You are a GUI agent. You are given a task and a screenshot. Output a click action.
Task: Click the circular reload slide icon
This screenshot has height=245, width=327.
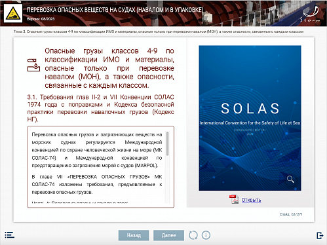coord(193,235)
